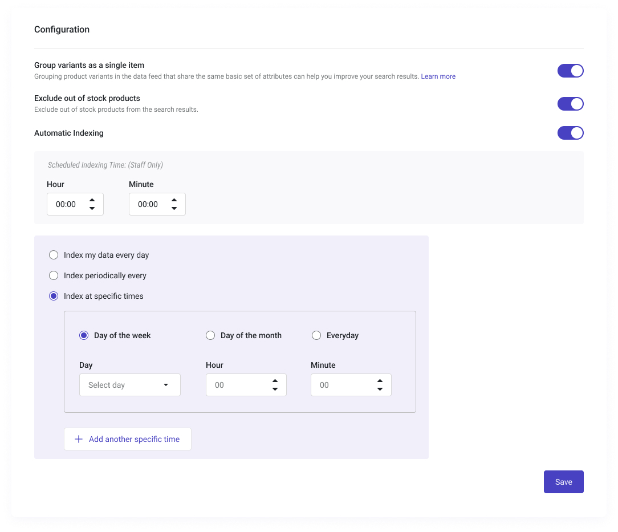Image resolution: width=618 pixels, height=532 pixels.
Task: Choose Index periodically every option
Action: point(54,275)
